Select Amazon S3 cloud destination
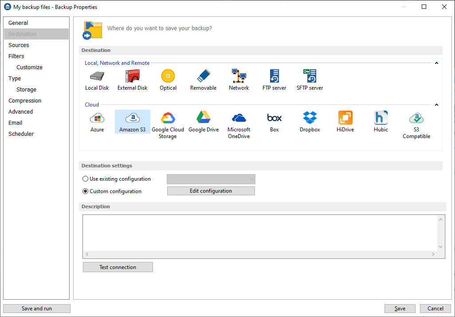 [x=132, y=122]
